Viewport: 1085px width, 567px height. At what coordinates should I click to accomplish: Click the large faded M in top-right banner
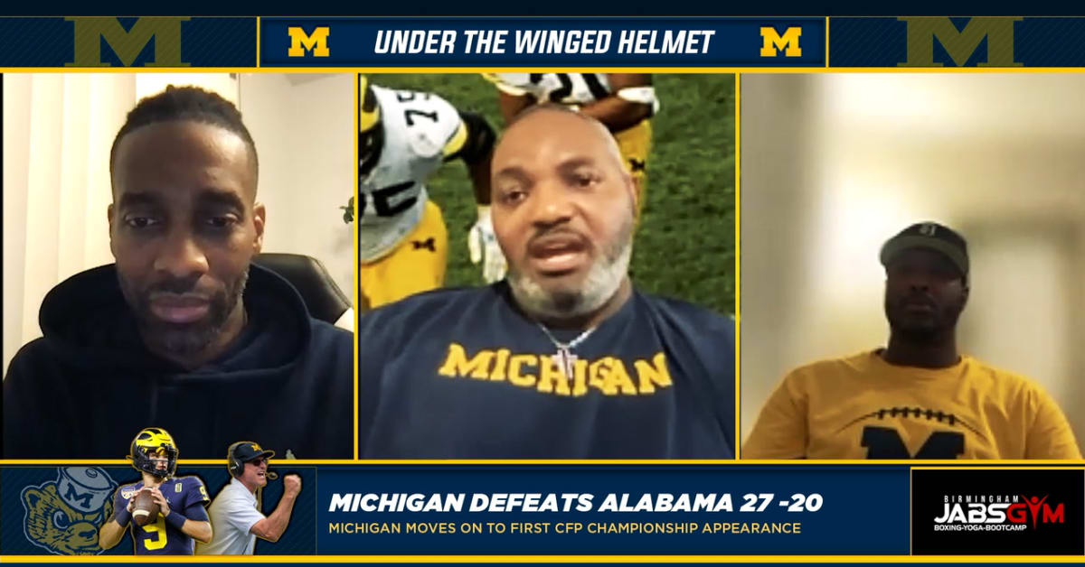click(960, 42)
